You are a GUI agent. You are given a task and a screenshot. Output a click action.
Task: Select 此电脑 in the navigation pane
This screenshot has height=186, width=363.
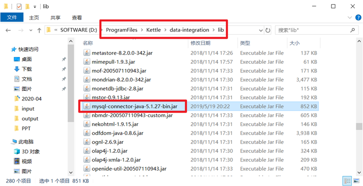click(25, 142)
